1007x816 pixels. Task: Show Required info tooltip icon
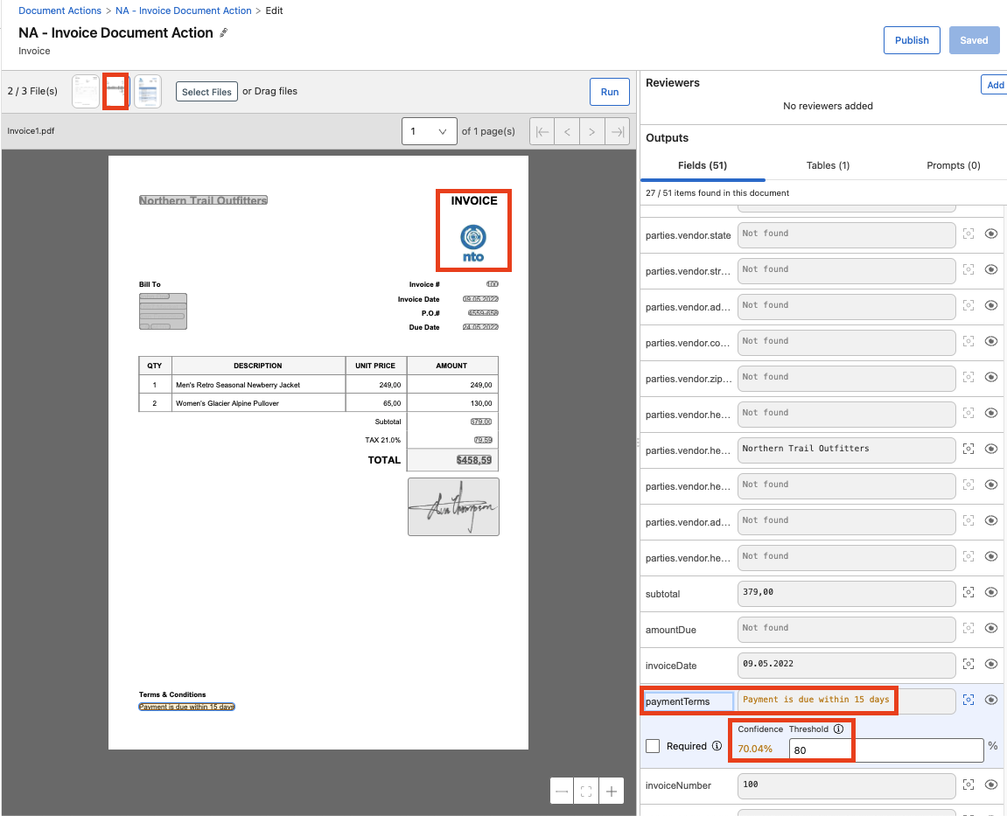(717, 746)
